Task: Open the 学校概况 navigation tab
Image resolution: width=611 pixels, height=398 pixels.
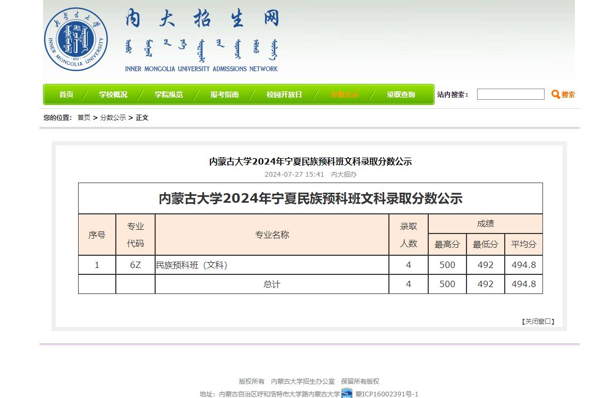Action: [x=113, y=94]
